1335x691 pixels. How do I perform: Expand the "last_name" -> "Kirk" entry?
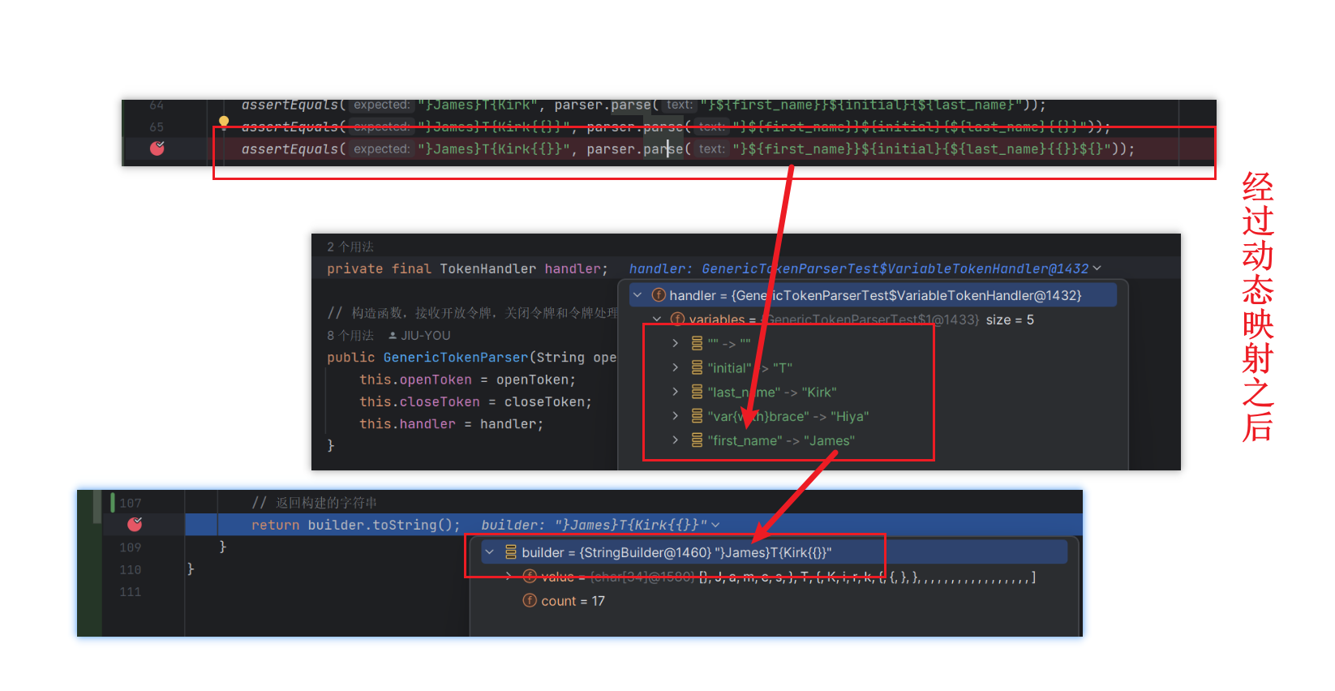(x=675, y=393)
